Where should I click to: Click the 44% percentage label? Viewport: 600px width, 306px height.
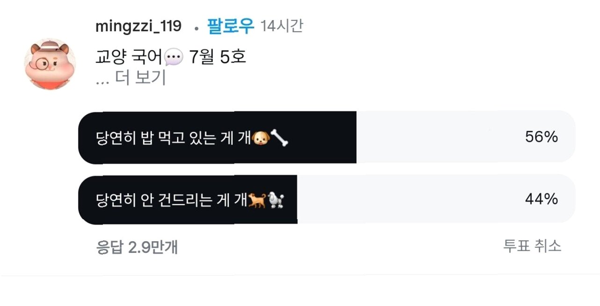(x=542, y=200)
